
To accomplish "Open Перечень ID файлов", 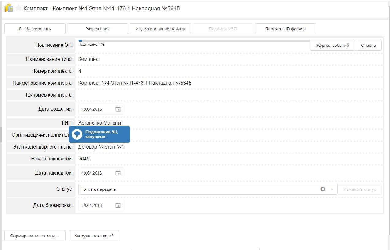I will tap(286, 29).
